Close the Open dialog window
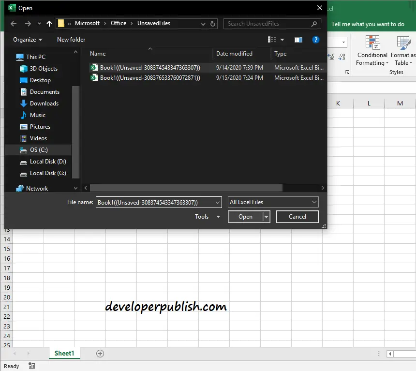Image resolution: width=416 pixels, height=371 pixels. tap(320, 8)
